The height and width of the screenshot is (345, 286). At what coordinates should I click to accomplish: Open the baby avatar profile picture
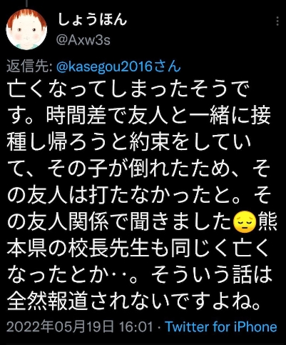click(26, 29)
